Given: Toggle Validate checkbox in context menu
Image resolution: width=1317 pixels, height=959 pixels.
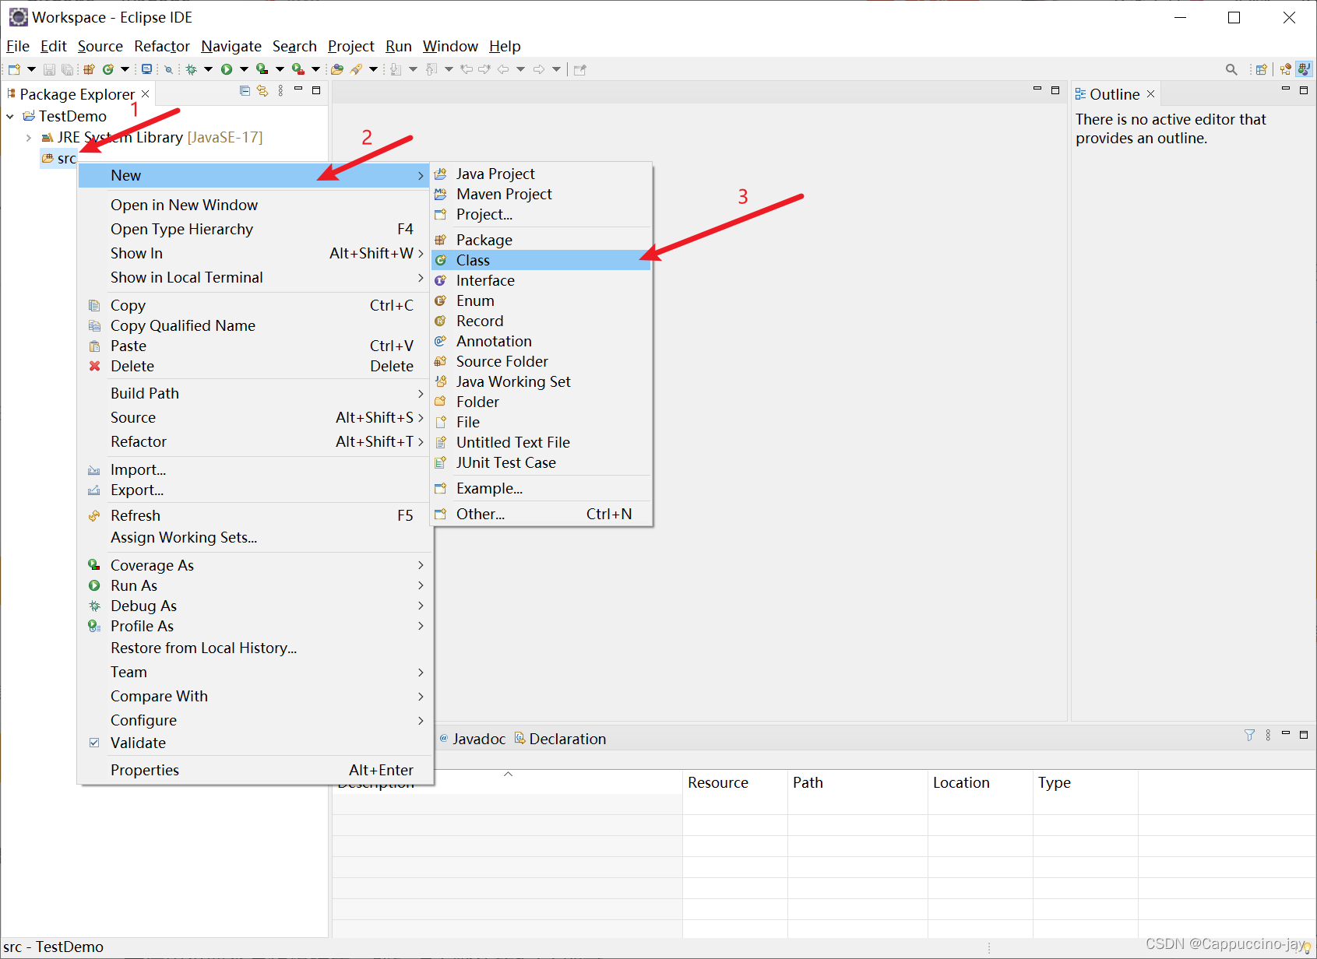Looking at the screenshot, I should point(94,743).
